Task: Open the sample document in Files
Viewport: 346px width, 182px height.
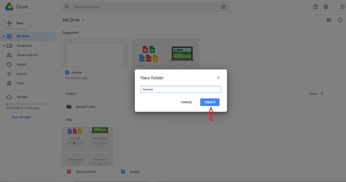Action: pos(141,152)
